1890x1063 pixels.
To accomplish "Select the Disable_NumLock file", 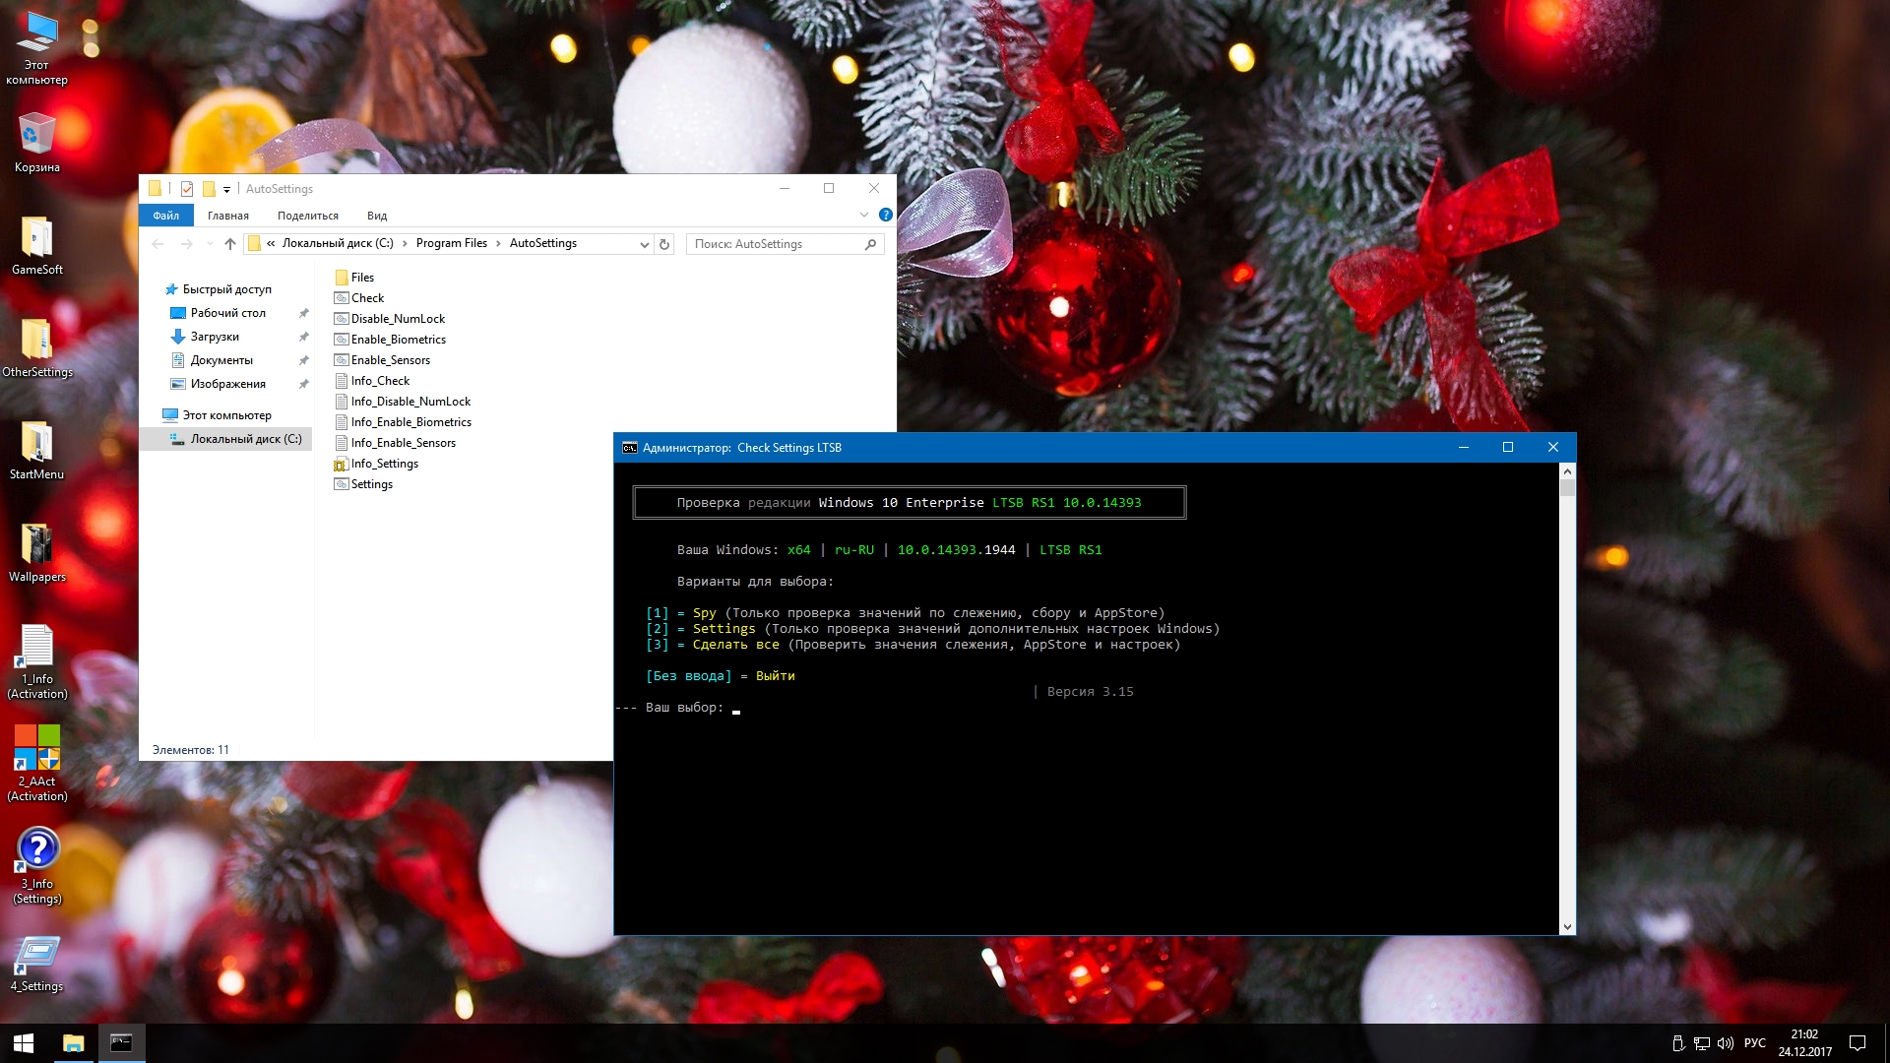I will pos(390,319).
